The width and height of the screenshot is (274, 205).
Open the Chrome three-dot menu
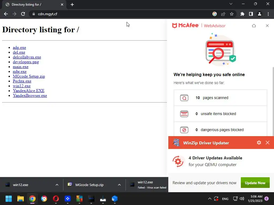(268, 14)
